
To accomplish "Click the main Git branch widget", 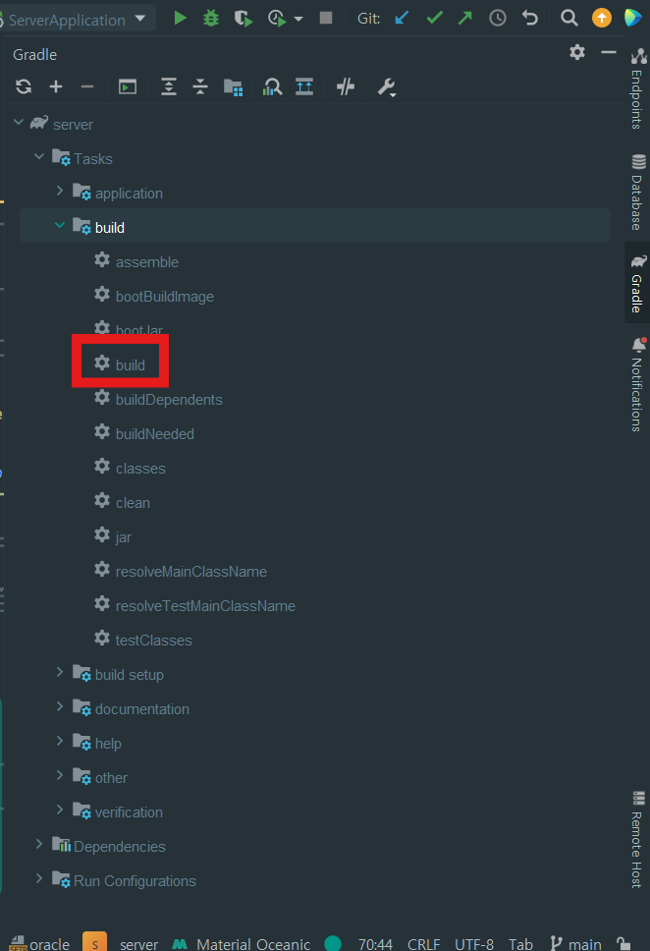I will coord(575,944).
